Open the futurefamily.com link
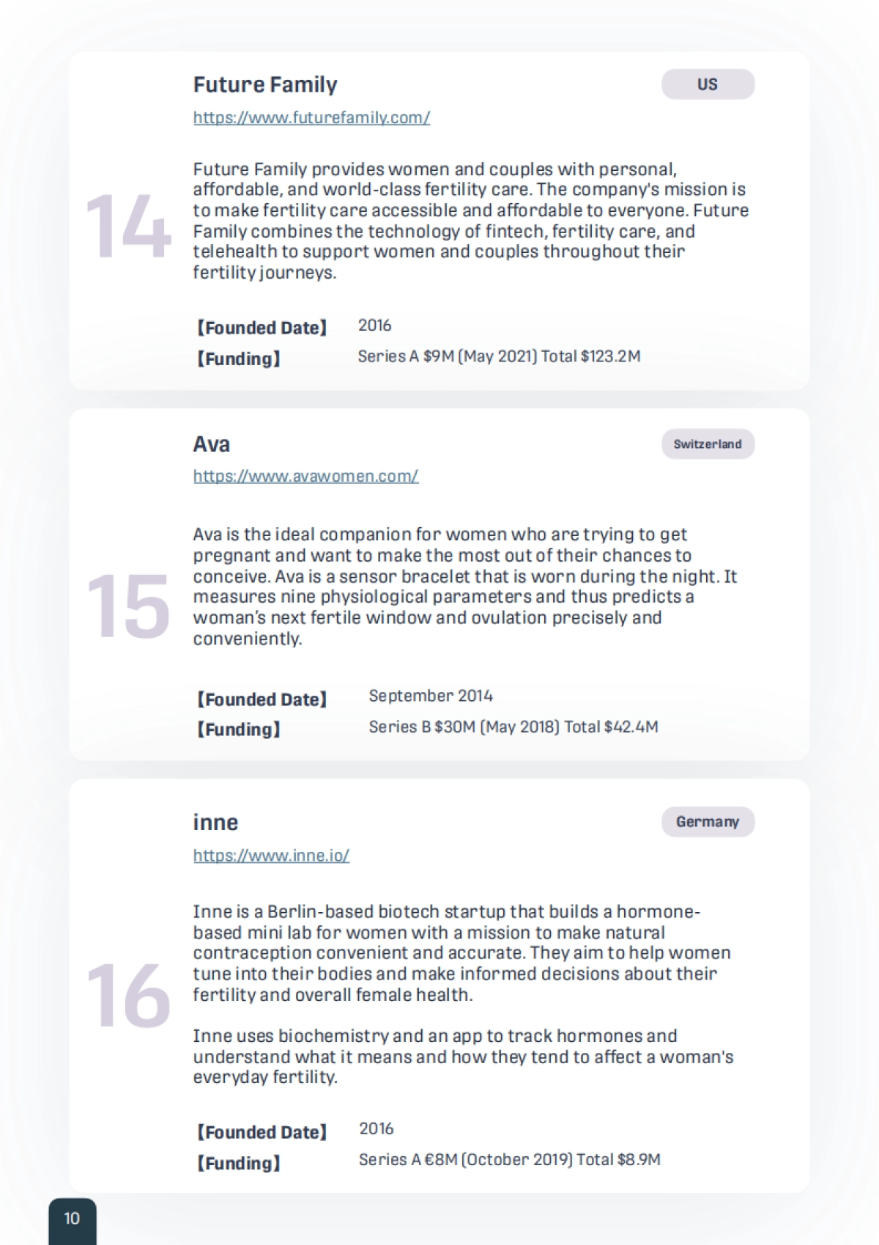This screenshot has width=879, height=1245. coord(311,117)
